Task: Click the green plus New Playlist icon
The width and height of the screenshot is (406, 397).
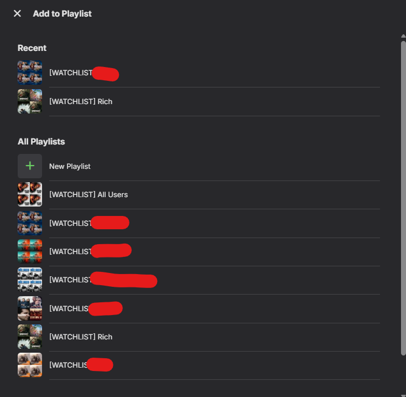Action: click(x=30, y=166)
